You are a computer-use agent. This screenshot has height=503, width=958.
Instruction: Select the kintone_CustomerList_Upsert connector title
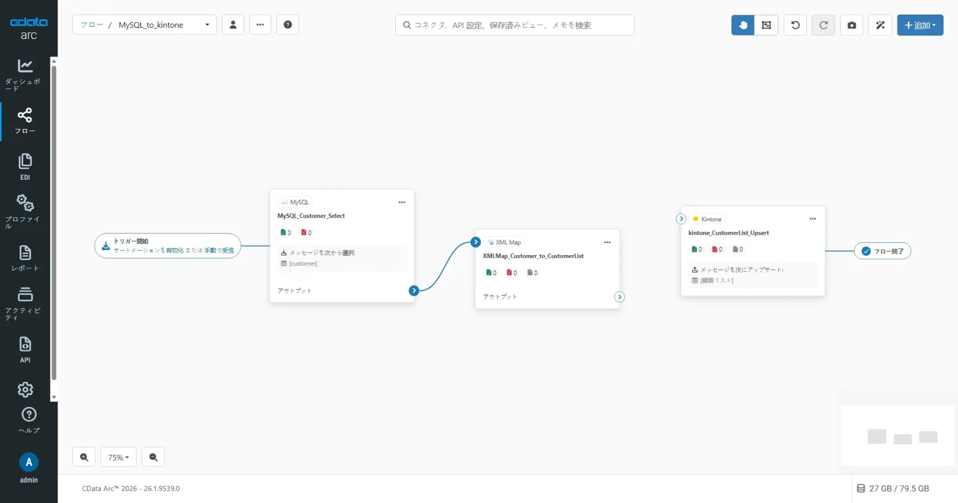[728, 233]
